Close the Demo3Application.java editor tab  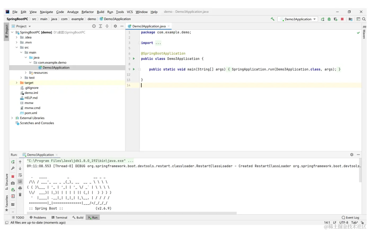(169, 26)
